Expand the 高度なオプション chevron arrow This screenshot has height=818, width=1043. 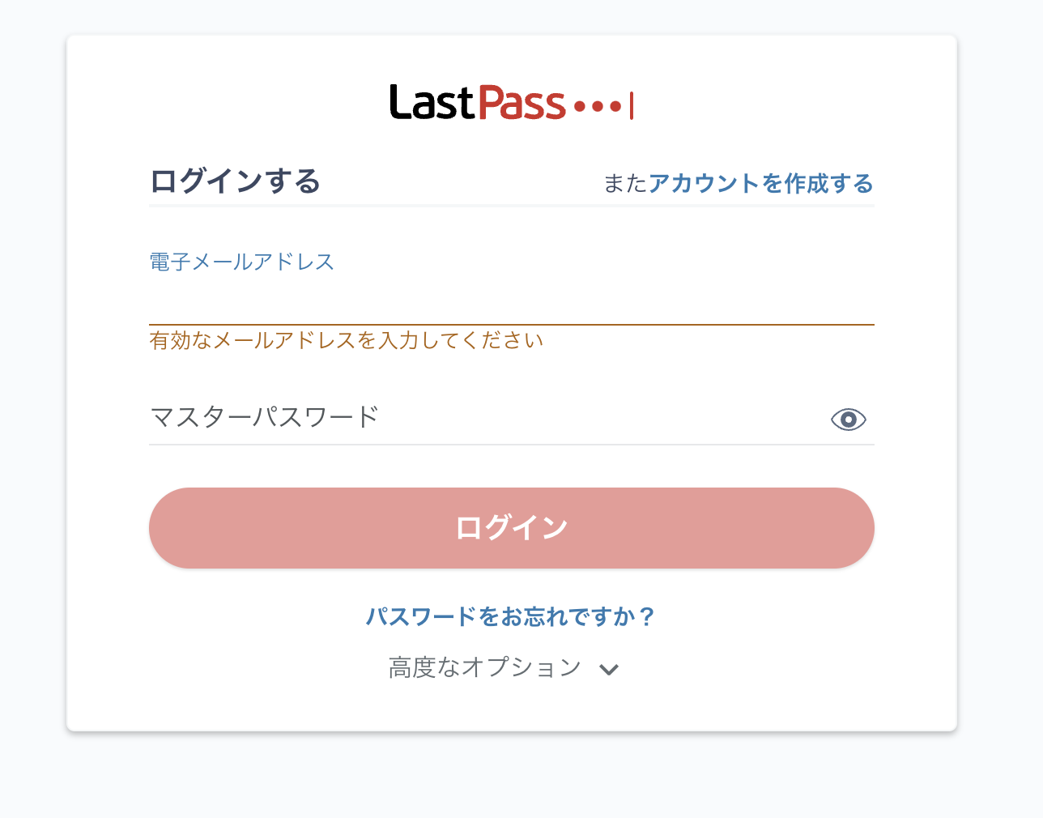609,669
